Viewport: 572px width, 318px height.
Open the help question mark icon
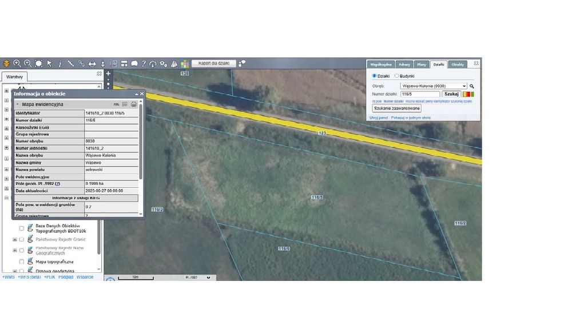click(144, 63)
